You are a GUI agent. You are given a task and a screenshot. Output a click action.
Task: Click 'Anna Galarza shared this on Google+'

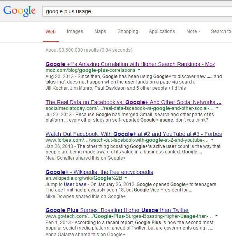85,235
